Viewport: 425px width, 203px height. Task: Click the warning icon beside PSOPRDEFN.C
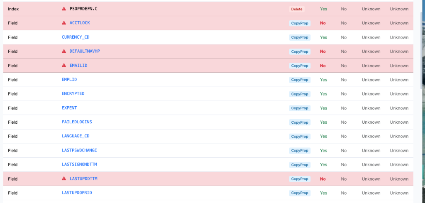click(64, 9)
